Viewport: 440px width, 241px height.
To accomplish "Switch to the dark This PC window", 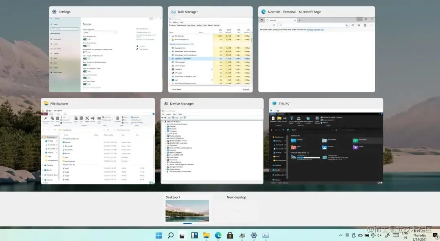I will (326, 141).
